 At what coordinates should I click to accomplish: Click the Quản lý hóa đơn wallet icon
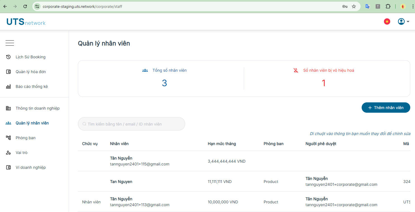[8, 72]
